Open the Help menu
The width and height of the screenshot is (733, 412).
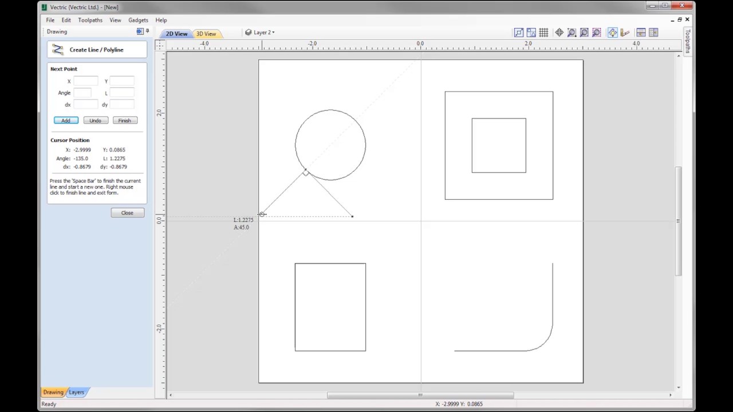pyautogui.click(x=161, y=20)
